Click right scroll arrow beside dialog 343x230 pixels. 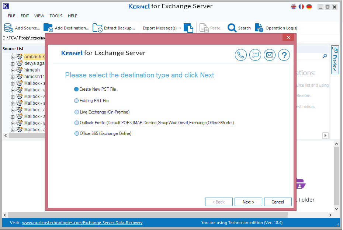[325, 136]
